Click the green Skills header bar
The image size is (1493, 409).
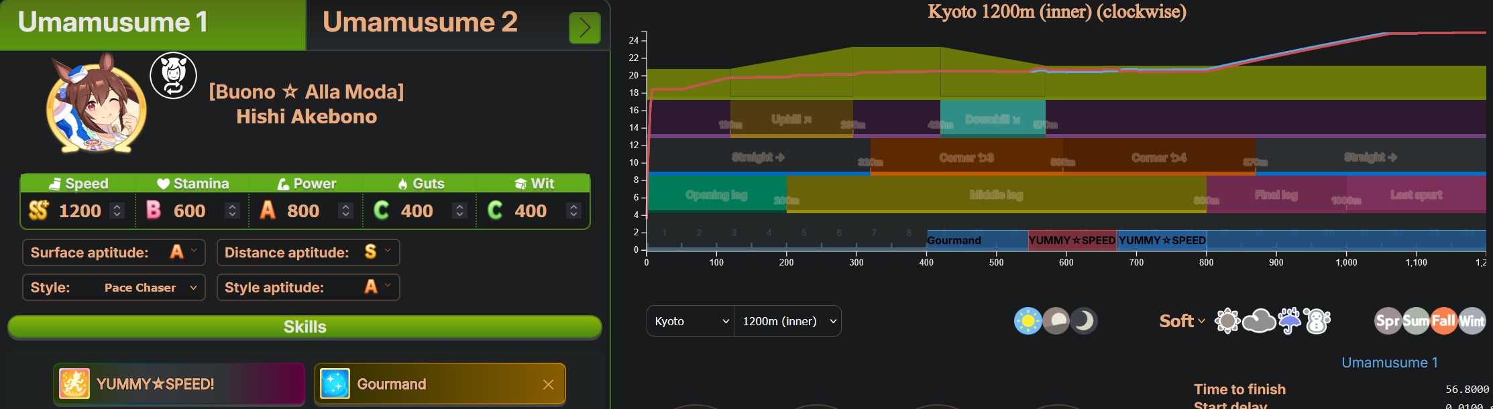(x=305, y=327)
